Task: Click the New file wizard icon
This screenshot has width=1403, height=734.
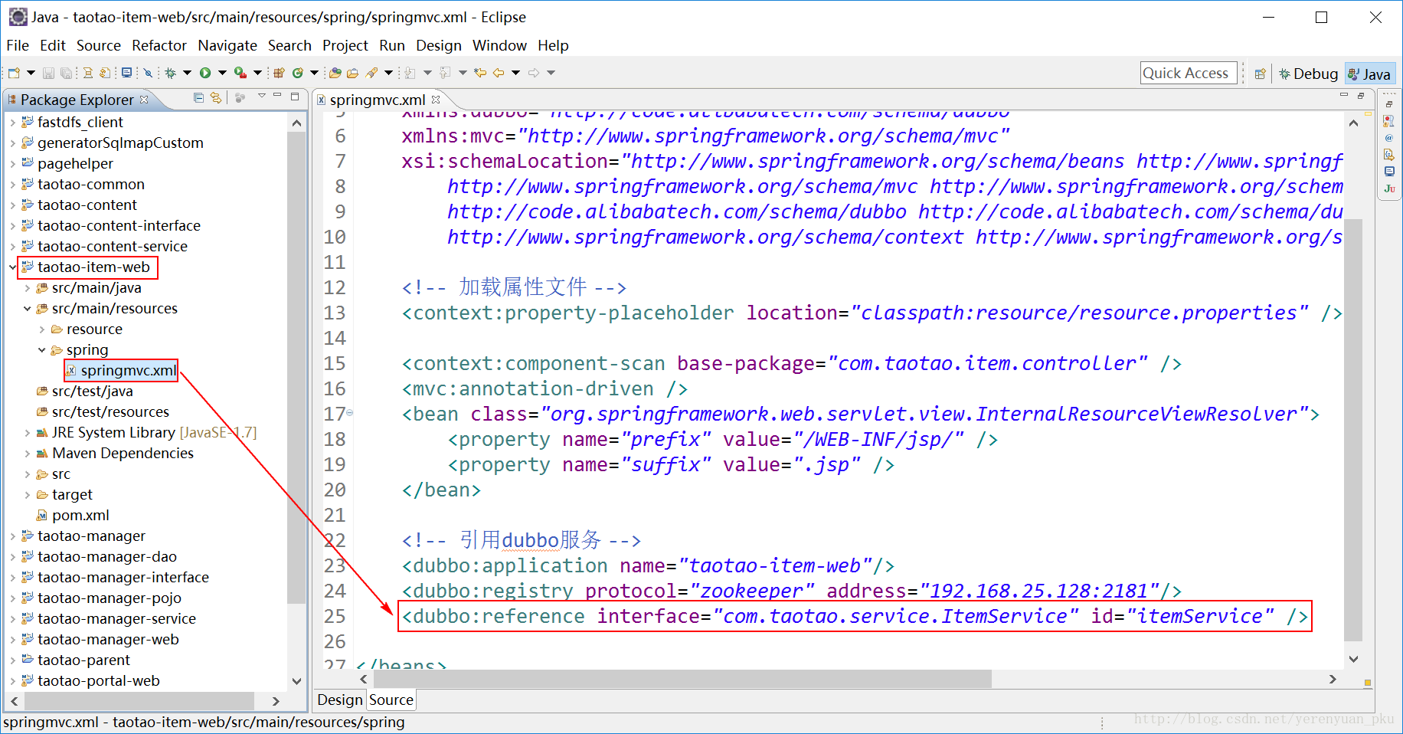Action: [x=14, y=73]
